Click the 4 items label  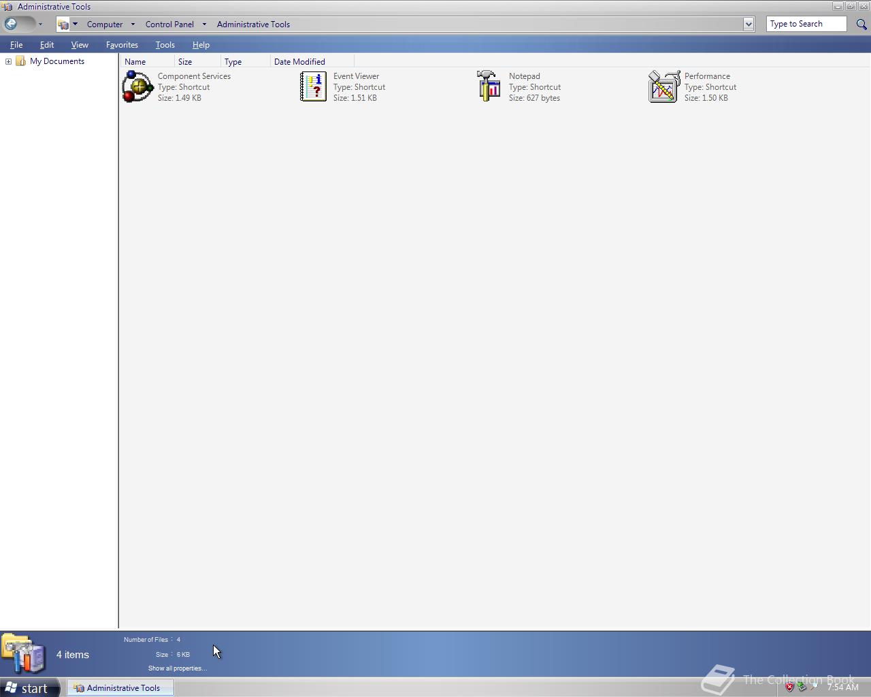[x=73, y=655]
